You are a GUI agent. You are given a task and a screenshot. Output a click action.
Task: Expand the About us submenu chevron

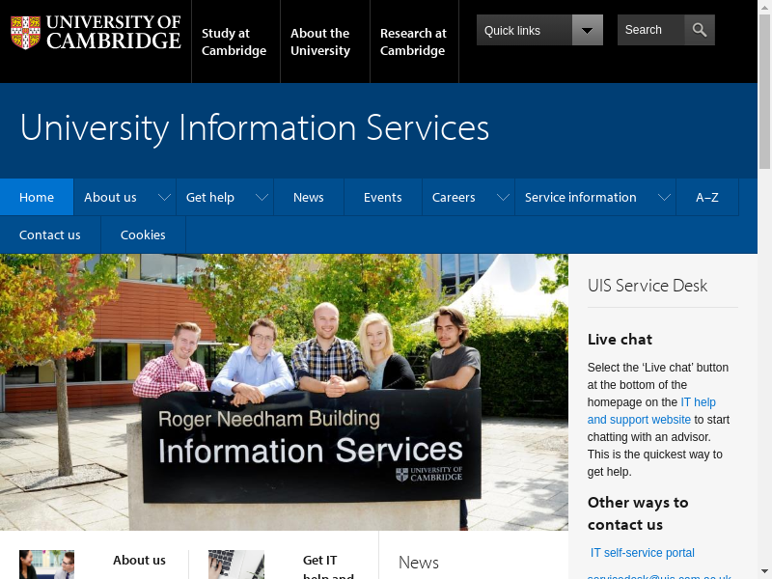(x=165, y=198)
